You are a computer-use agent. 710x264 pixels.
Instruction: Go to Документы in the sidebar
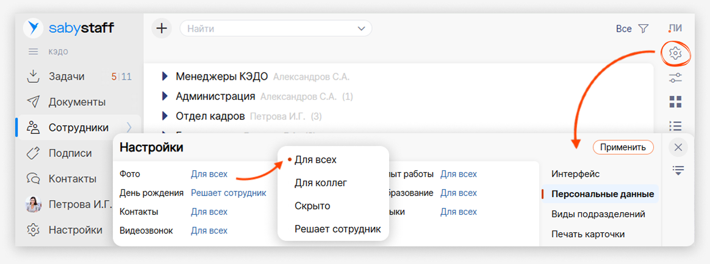coord(77,102)
